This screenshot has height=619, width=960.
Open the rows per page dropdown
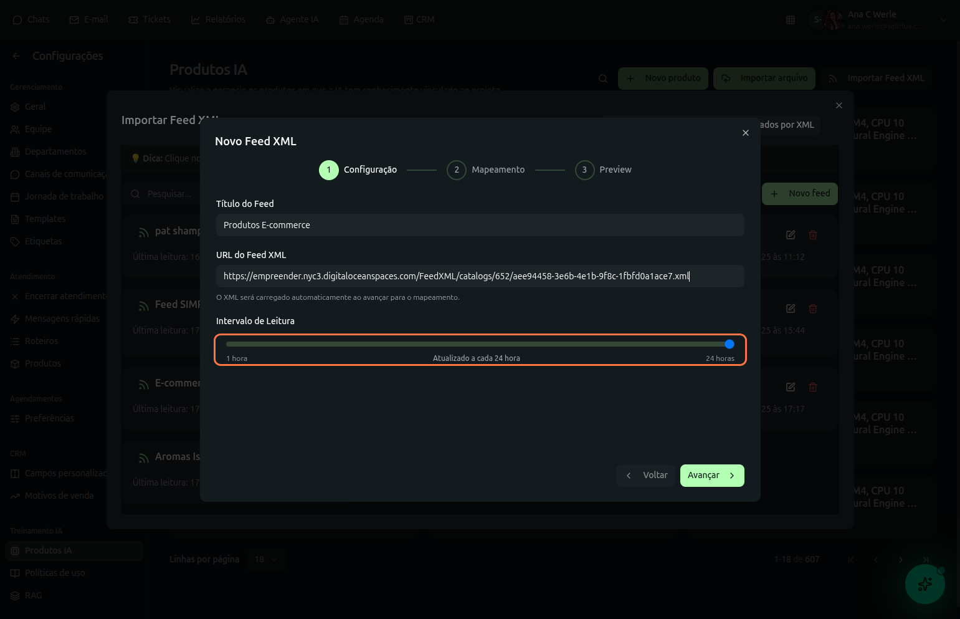coord(266,559)
